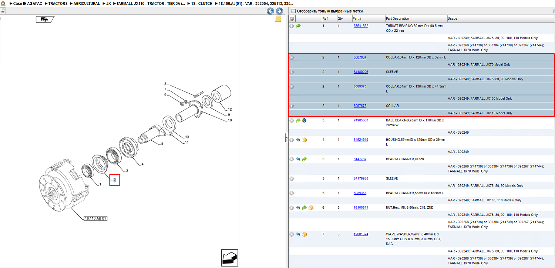This screenshot has width=555, height=268.
Task: Open part number 87541562 link
Action: (361, 26)
